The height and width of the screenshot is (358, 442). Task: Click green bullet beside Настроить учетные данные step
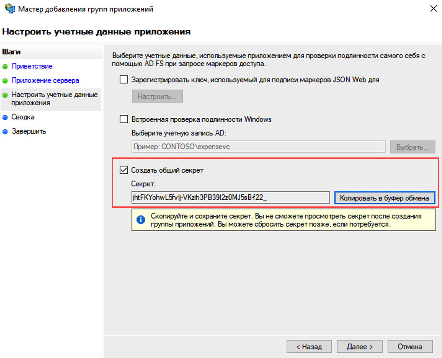click(5, 95)
